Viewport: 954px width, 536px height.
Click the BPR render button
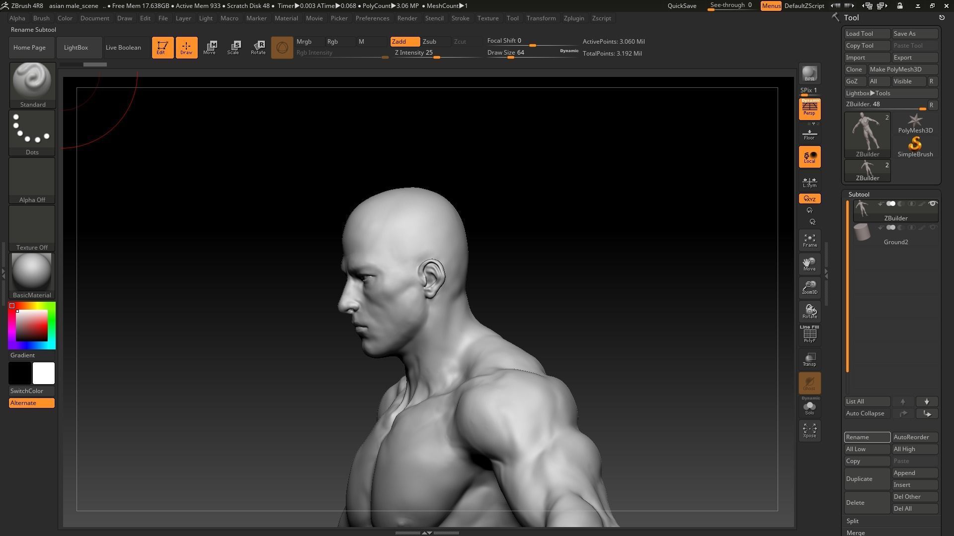(809, 73)
